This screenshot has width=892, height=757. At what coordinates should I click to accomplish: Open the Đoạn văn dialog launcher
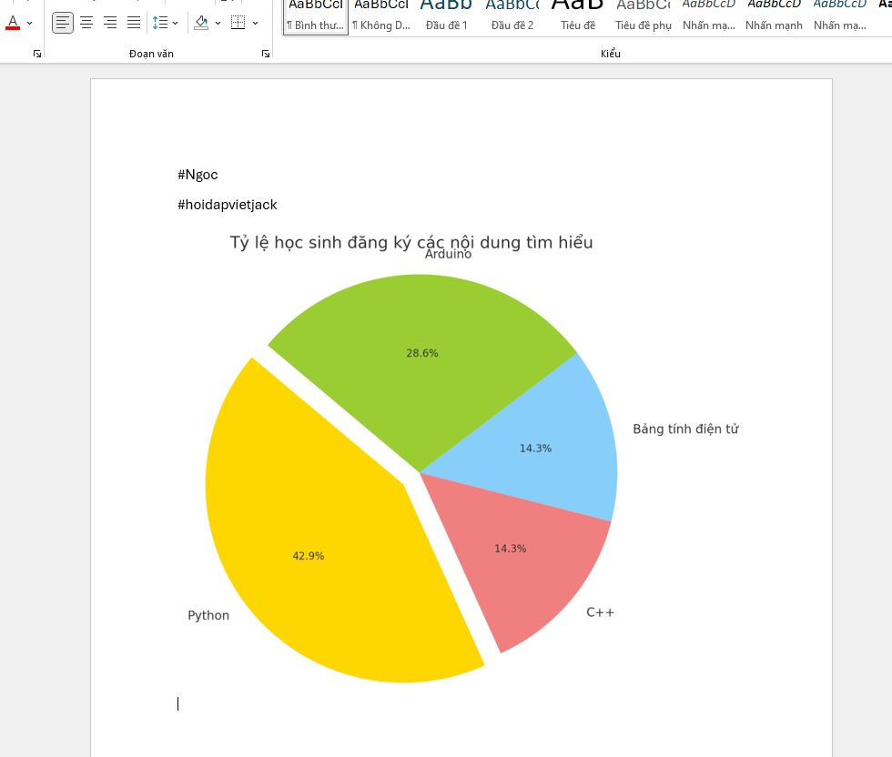point(266,55)
